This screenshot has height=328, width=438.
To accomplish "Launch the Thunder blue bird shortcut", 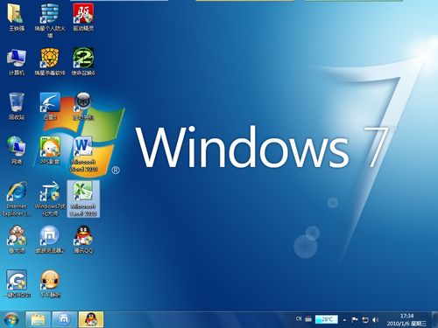I will click(x=50, y=107).
